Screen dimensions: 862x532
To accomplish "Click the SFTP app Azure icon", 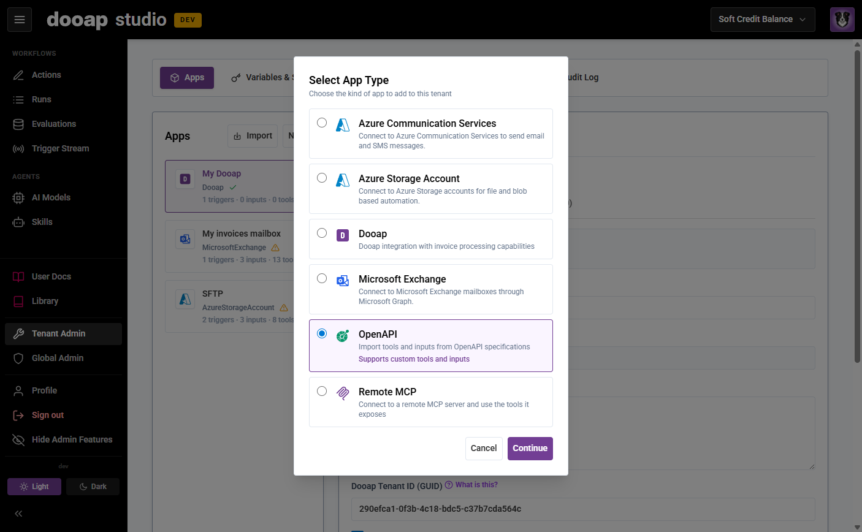I will point(185,299).
